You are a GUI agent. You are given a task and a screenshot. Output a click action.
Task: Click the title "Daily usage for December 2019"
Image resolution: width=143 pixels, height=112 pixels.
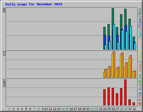34,4
